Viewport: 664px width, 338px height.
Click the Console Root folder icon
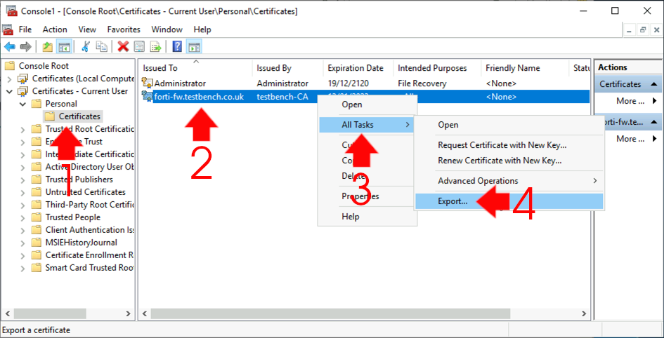pyautogui.click(x=10, y=66)
